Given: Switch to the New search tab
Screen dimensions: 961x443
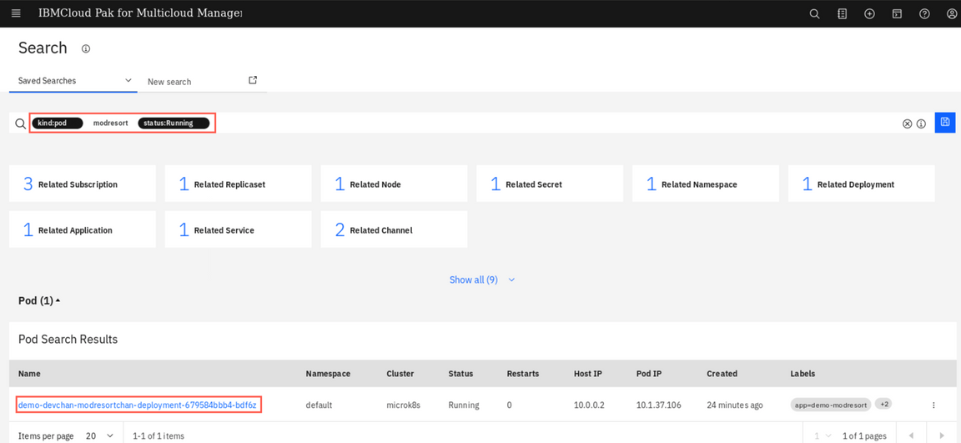Looking at the screenshot, I should click(x=169, y=82).
